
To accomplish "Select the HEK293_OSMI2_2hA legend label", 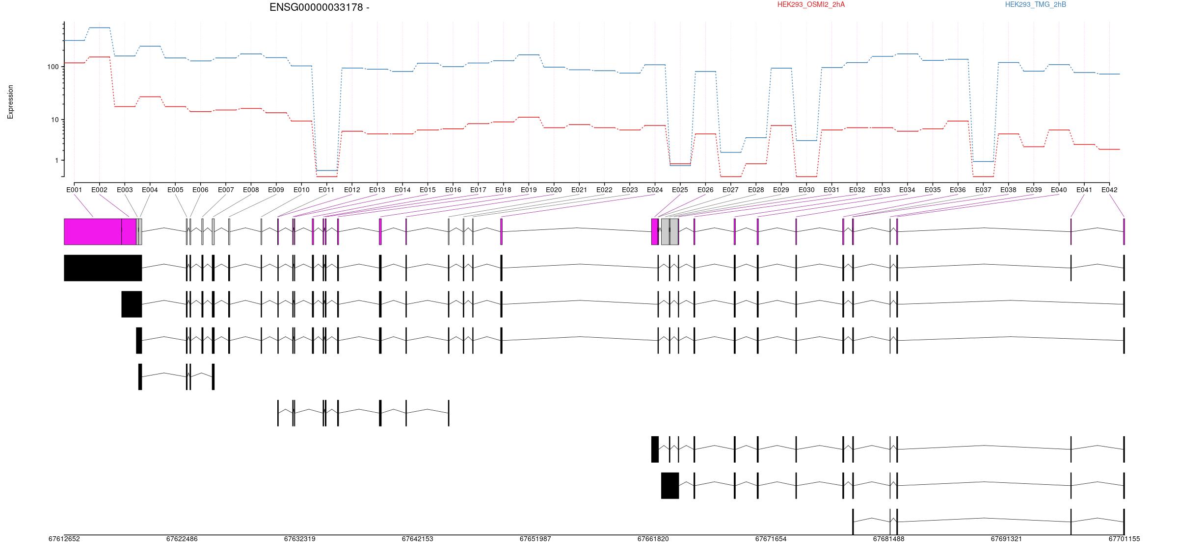I will tap(811, 4).
